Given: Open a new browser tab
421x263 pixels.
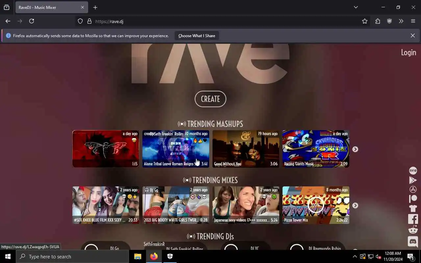Looking at the screenshot, I should [x=95, y=7].
